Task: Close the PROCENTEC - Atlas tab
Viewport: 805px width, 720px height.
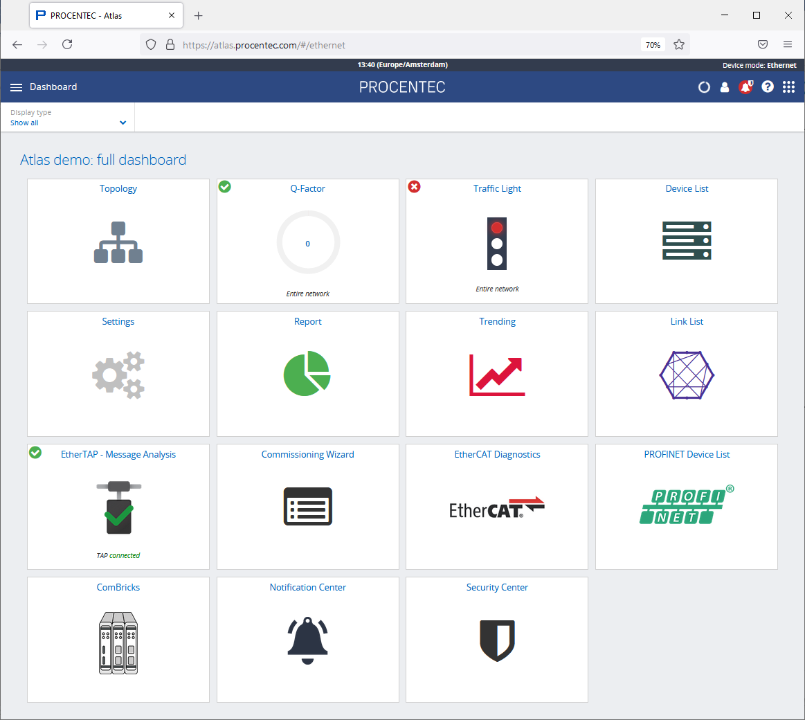Action: (172, 15)
